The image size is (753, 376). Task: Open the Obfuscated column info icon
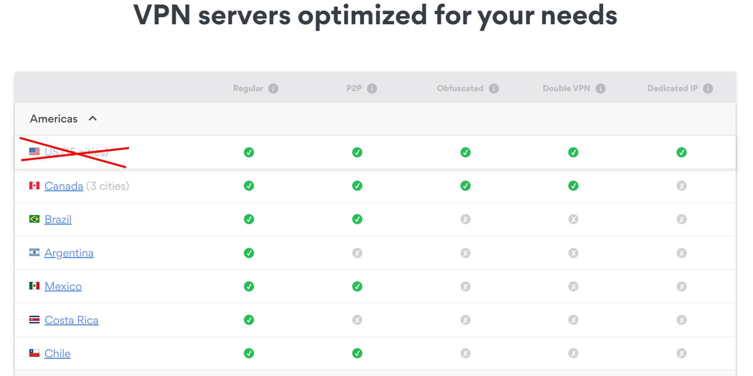[494, 89]
